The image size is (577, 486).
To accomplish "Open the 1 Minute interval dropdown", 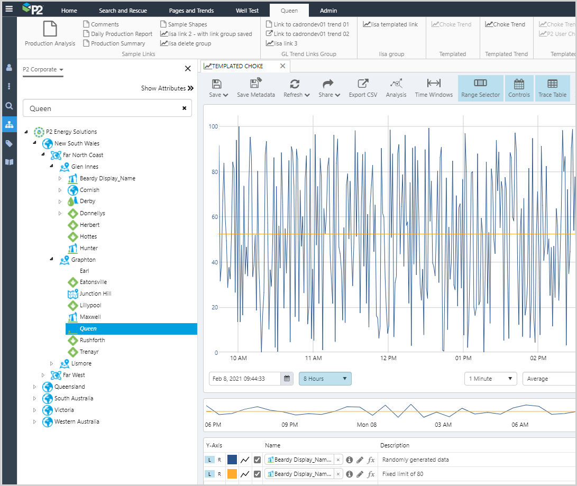I will [490, 379].
